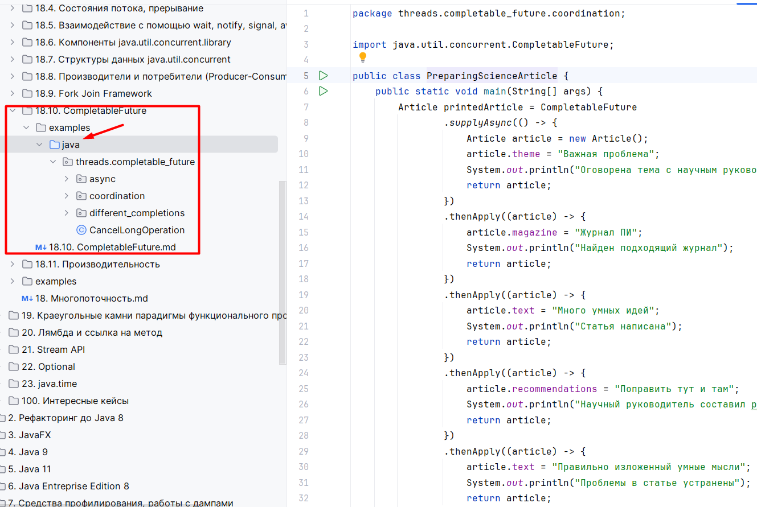The width and height of the screenshot is (757, 507).
Task: Select 19. Краеугольные камни парадигмы folder
Action: click(x=154, y=315)
